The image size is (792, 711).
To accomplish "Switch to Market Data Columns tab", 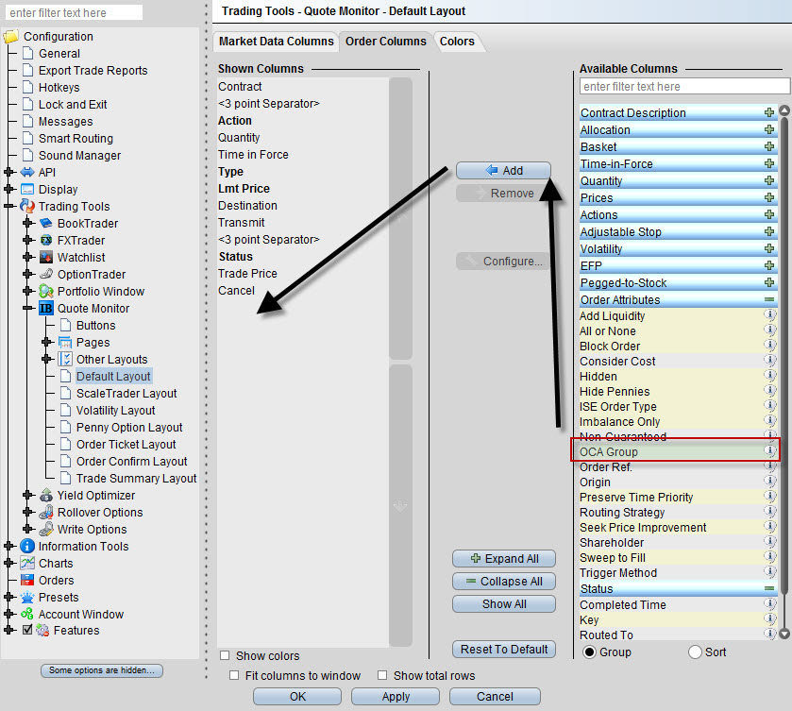I will click(277, 42).
